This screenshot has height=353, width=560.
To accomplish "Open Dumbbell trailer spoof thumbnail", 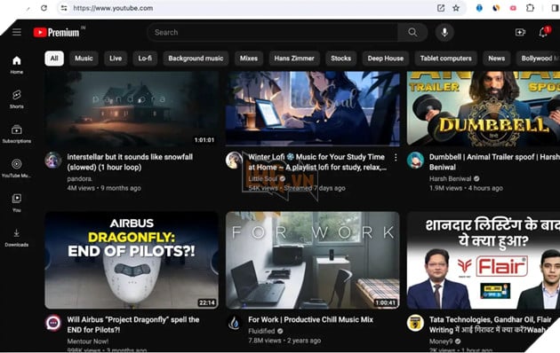I will 484,108.
